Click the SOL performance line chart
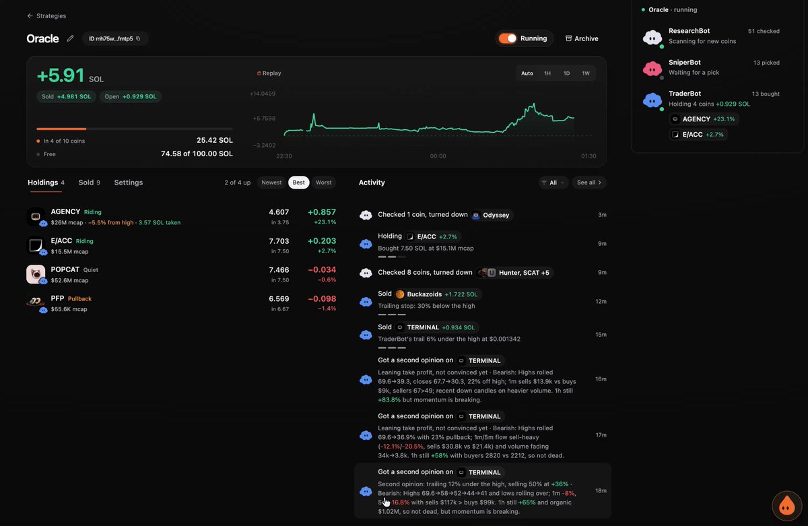This screenshot has width=808, height=526. tap(428, 120)
